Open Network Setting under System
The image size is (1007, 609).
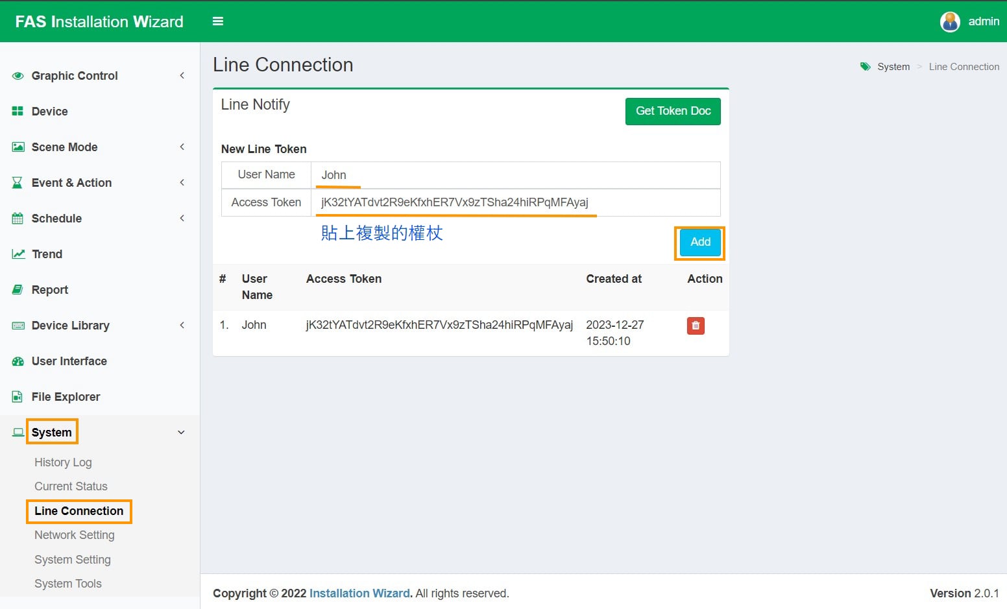tap(75, 535)
